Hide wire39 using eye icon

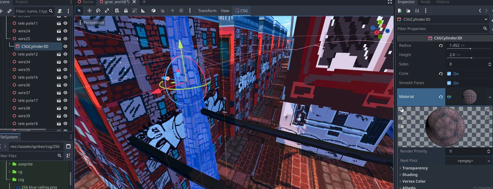tap(65, 116)
